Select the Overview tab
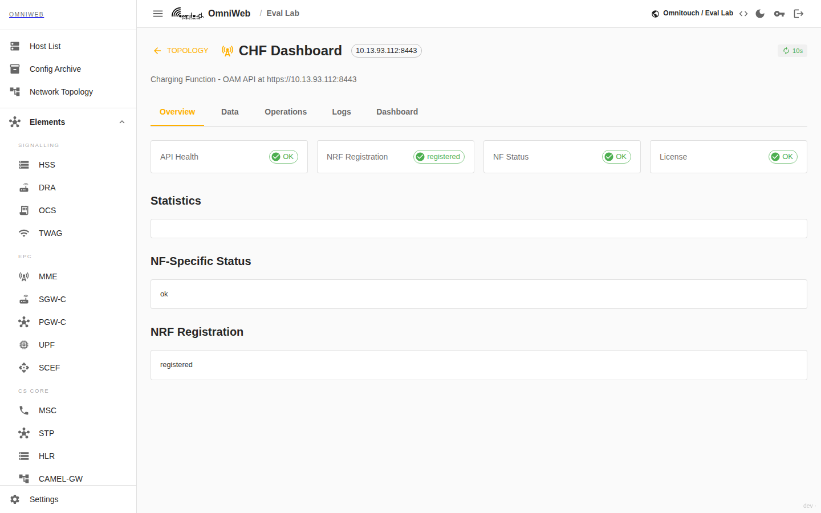This screenshot has height=513, width=821. coord(177,112)
